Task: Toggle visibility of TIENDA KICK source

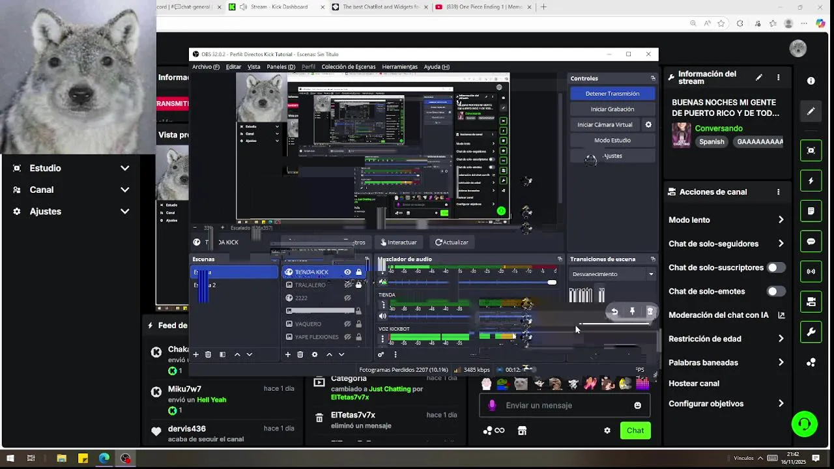Action: (x=347, y=272)
